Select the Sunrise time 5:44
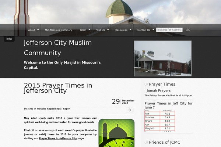Viewport: 221px width, 147px height. click(168, 117)
